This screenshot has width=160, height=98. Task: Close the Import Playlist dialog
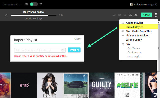77,39
